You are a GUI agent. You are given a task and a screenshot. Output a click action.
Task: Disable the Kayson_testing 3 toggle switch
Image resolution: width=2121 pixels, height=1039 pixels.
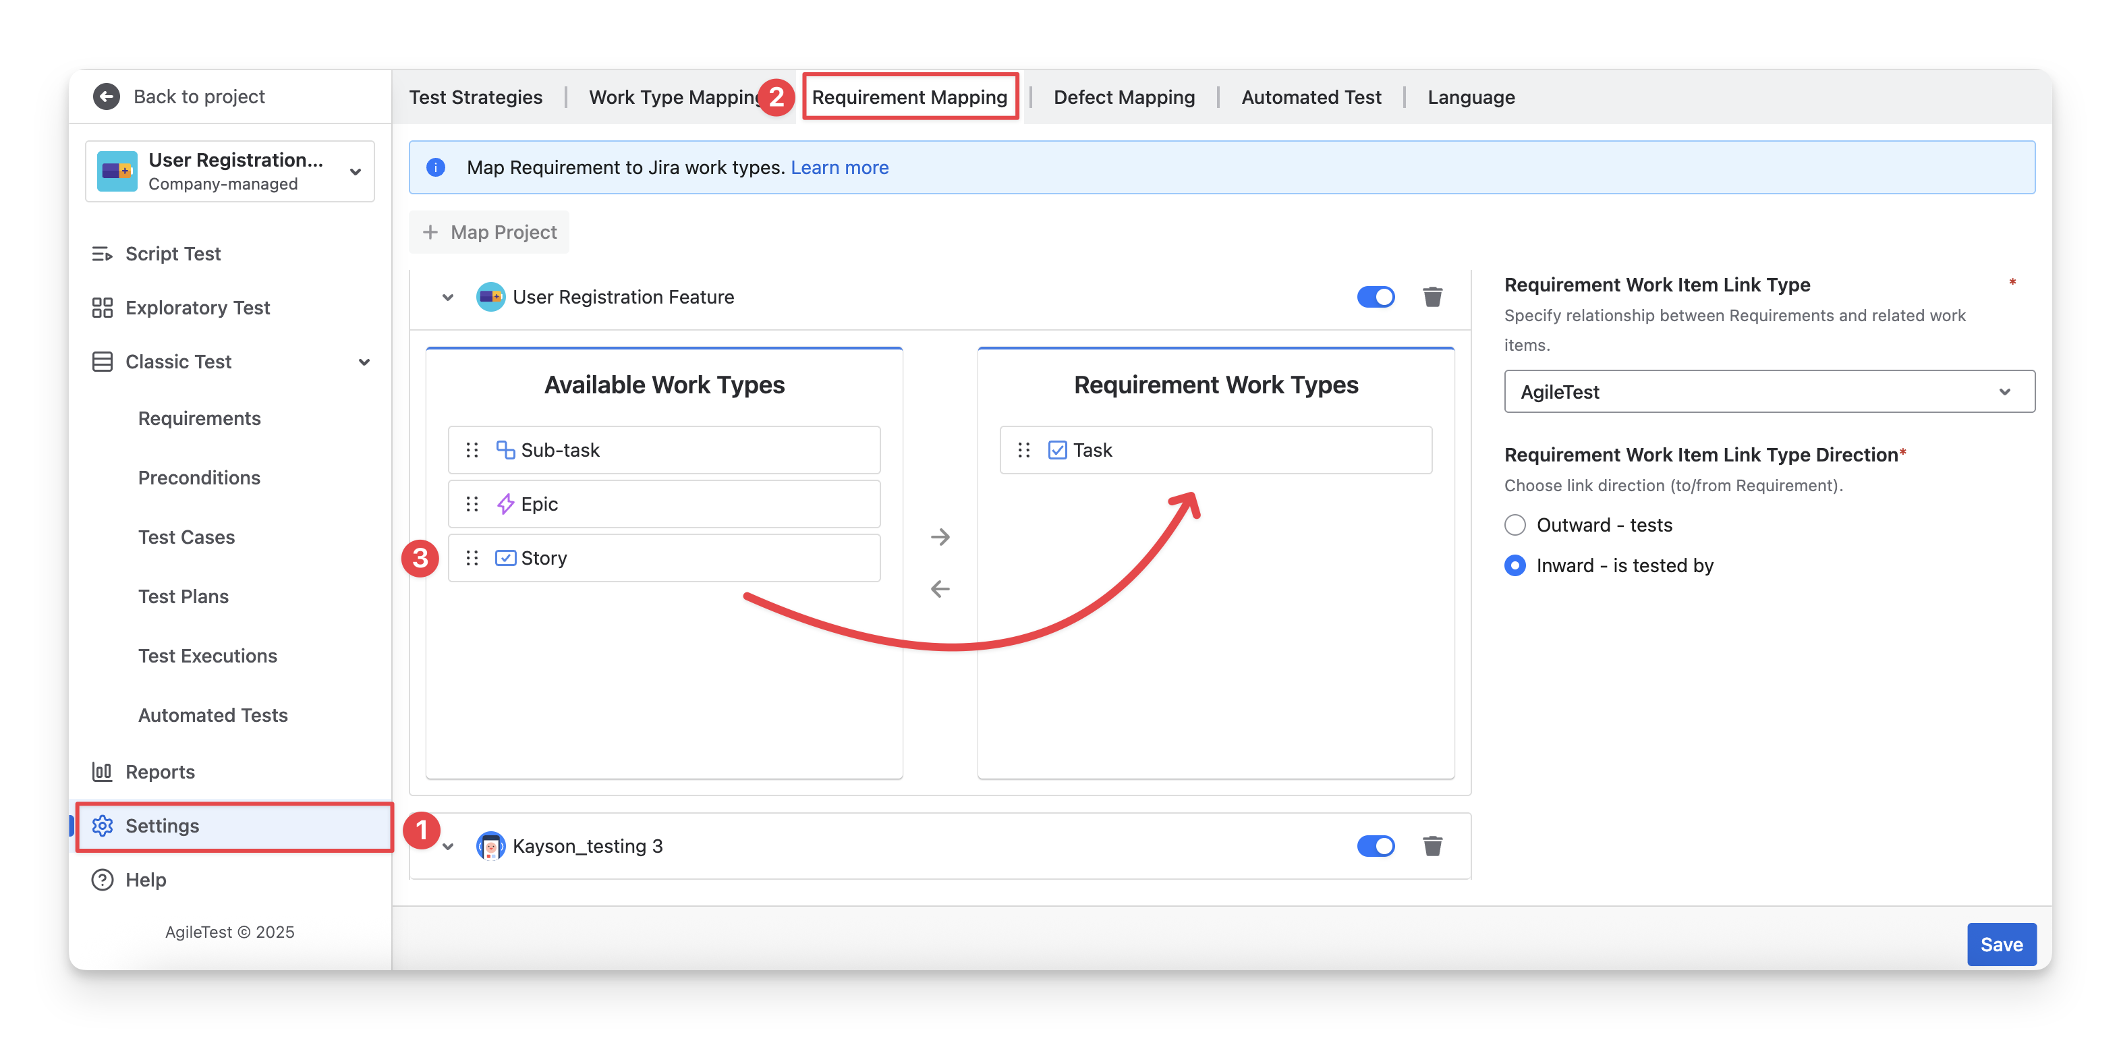tap(1375, 845)
